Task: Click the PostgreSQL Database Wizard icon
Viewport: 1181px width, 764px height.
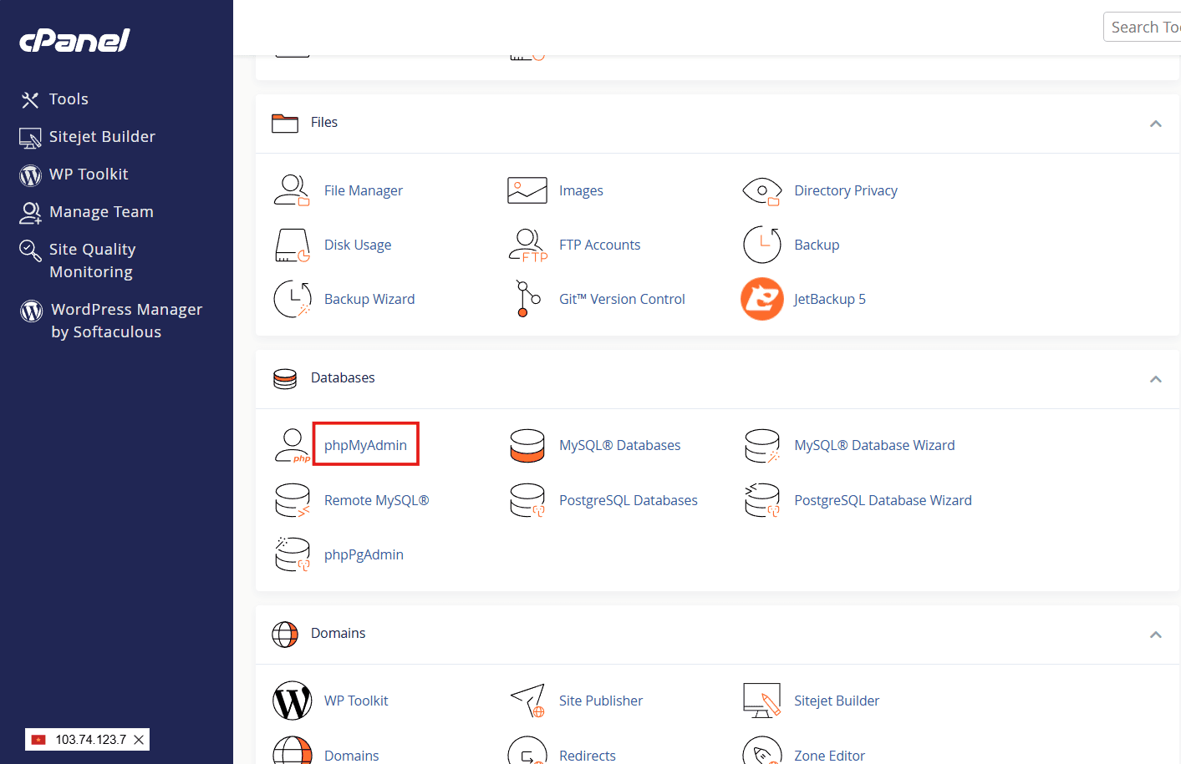Action: pyautogui.click(x=761, y=499)
